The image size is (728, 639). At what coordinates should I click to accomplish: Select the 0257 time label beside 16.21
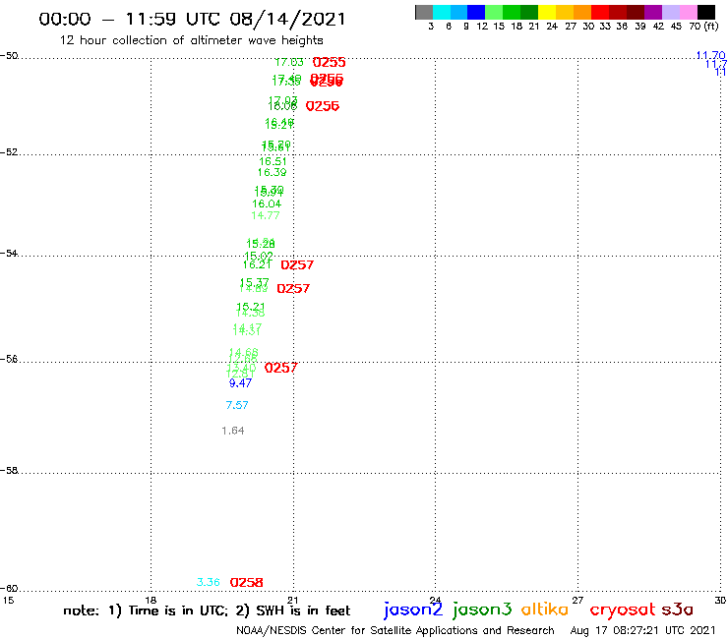(x=297, y=265)
